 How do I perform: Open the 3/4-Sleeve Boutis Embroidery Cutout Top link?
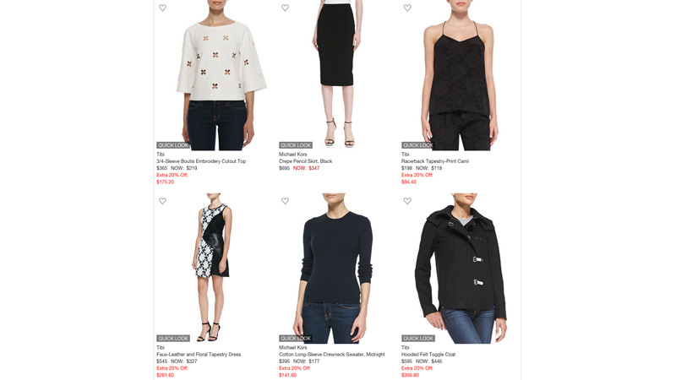pos(201,161)
